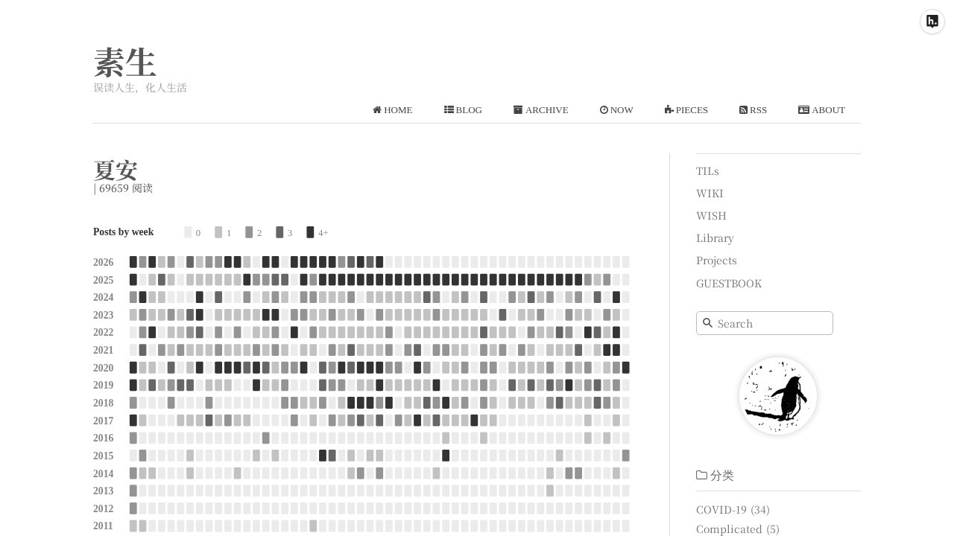954x536 pixels.
Task: Open the ARCHIVE page
Action: coord(540,110)
